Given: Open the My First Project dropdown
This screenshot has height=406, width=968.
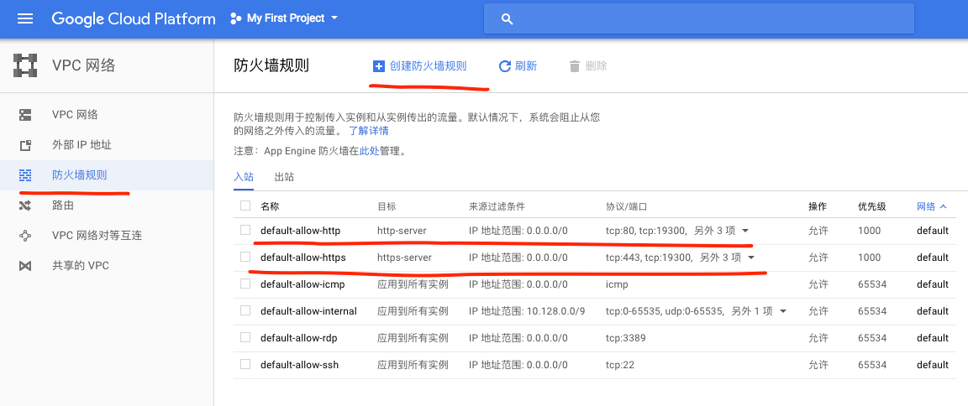Looking at the screenshot, I should tap(285, 18).
